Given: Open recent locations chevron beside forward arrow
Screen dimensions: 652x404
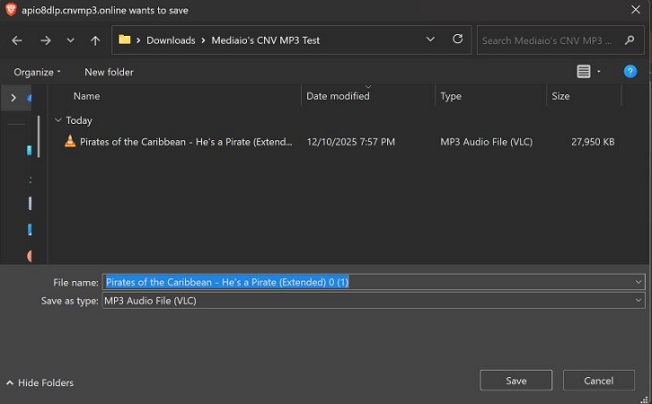Looking at the screenshot, I should pyautogui.click(x=70, y=40).
